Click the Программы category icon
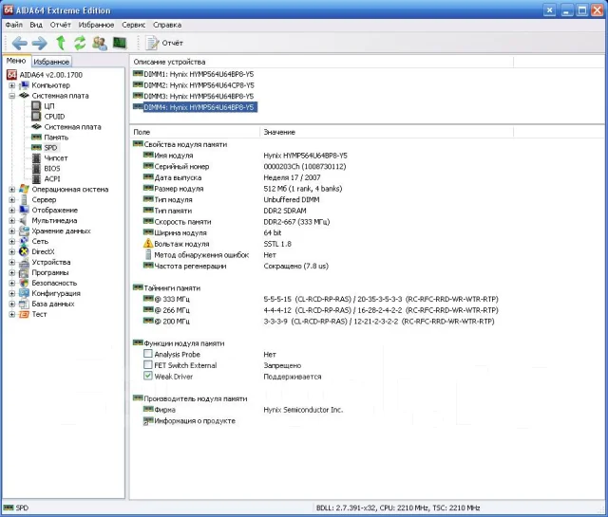 (x=24, y=272)
